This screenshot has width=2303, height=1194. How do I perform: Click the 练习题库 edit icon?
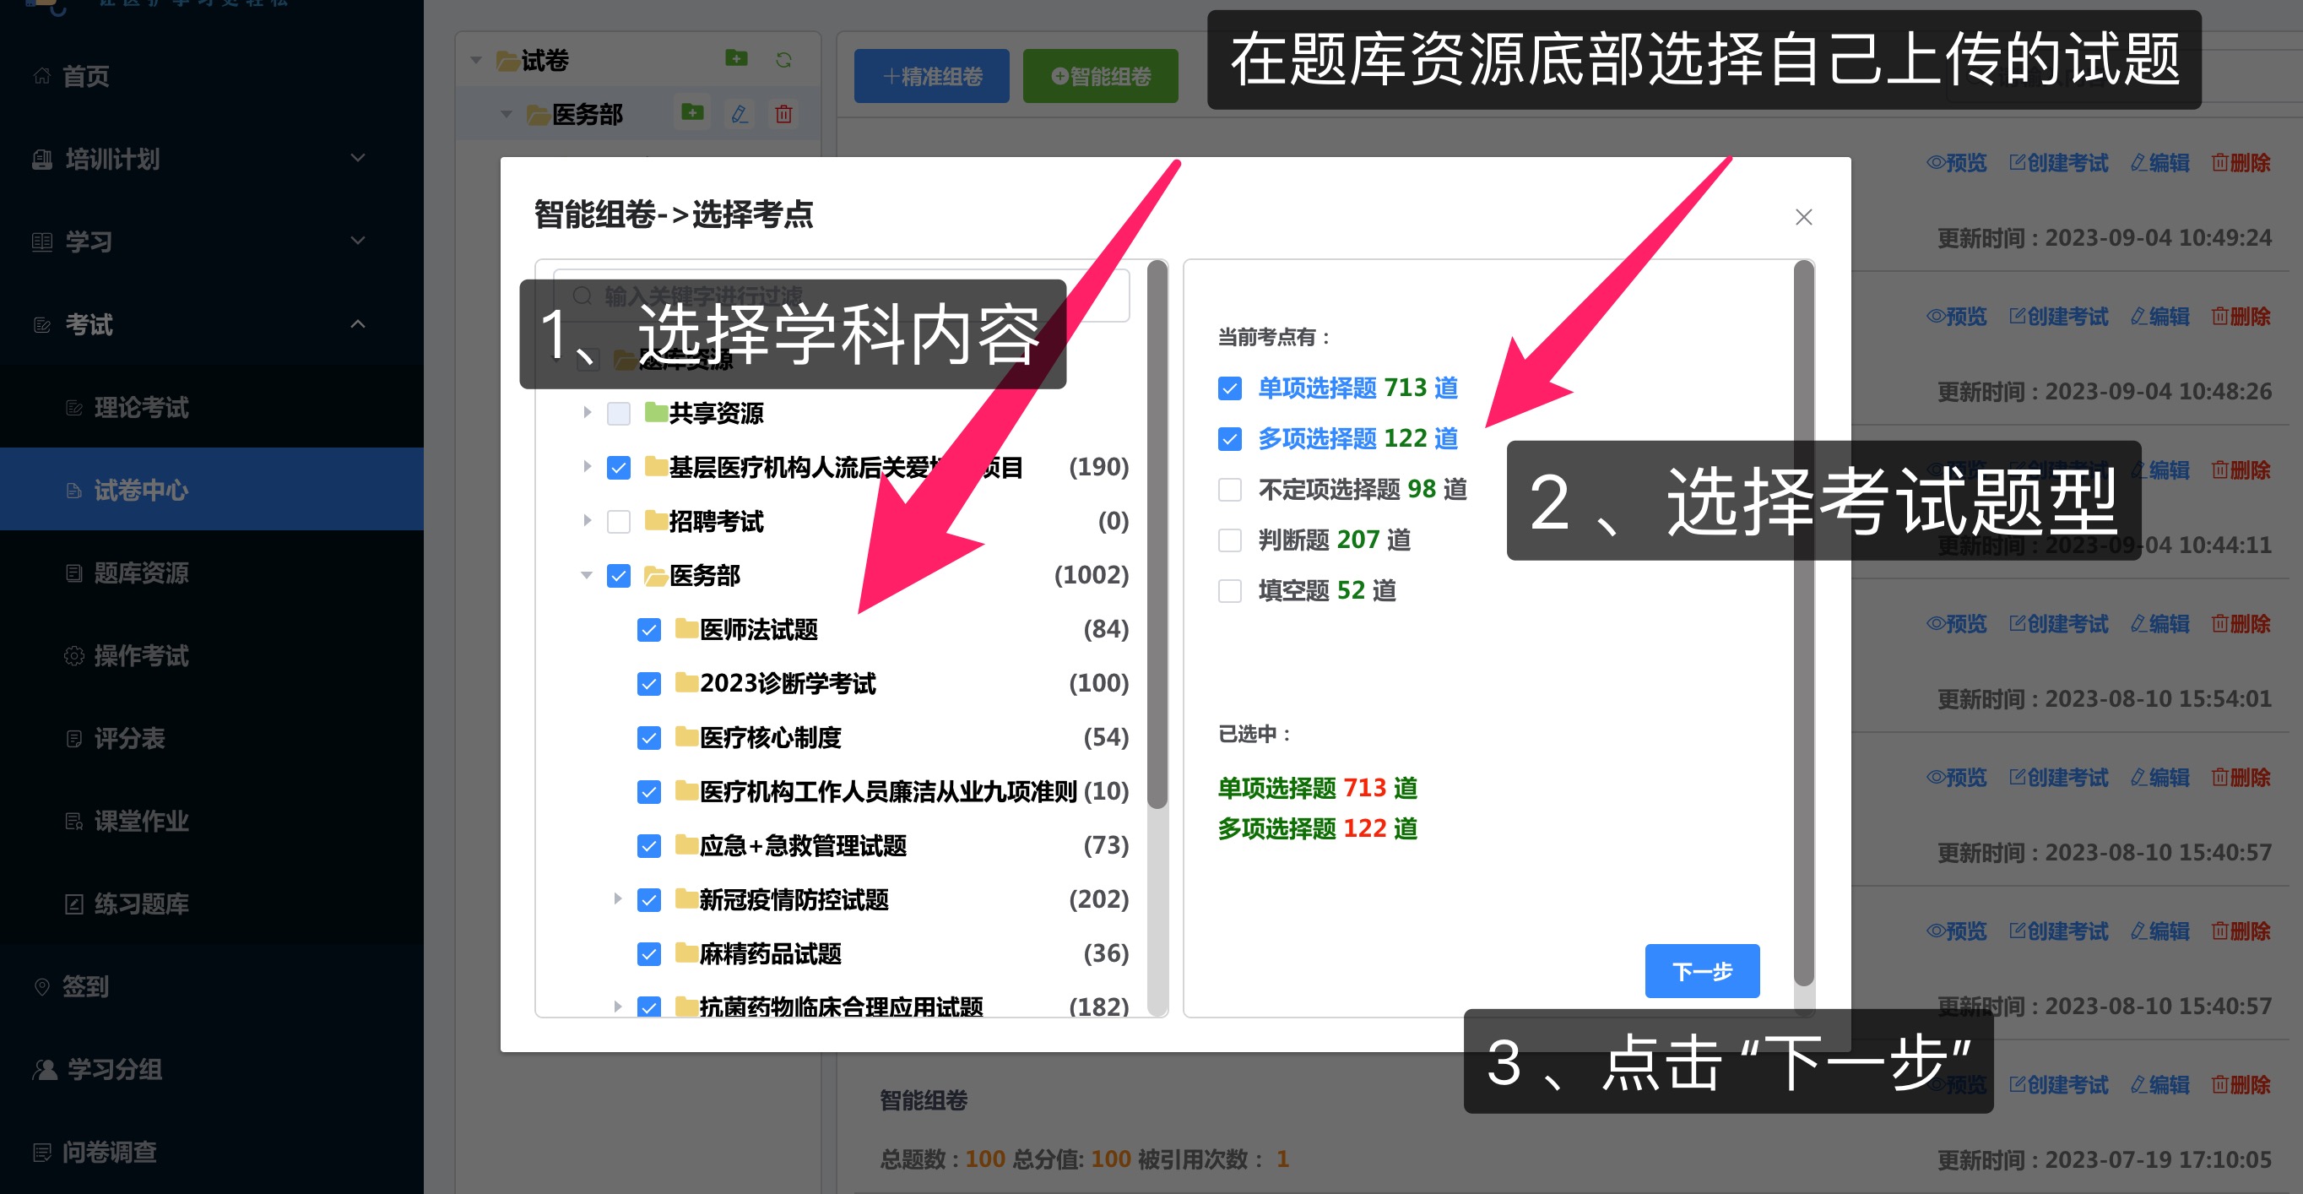coord(74,904)
